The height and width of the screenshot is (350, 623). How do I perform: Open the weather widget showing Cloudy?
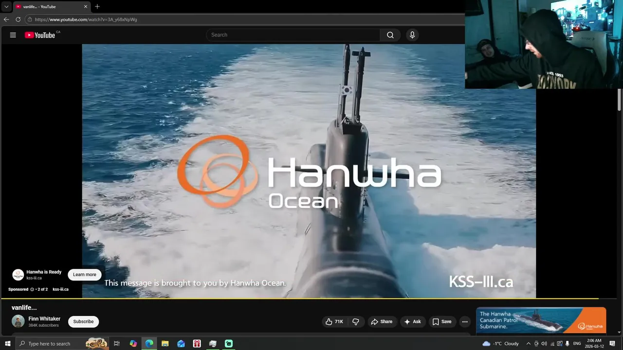click(x=501, y=344)
